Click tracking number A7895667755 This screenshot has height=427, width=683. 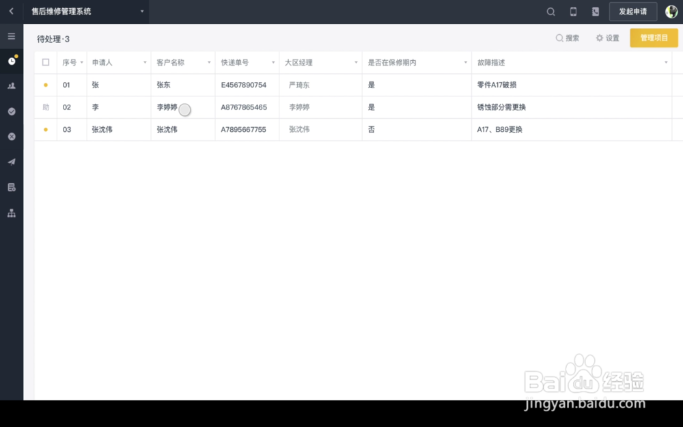(244, 129)
